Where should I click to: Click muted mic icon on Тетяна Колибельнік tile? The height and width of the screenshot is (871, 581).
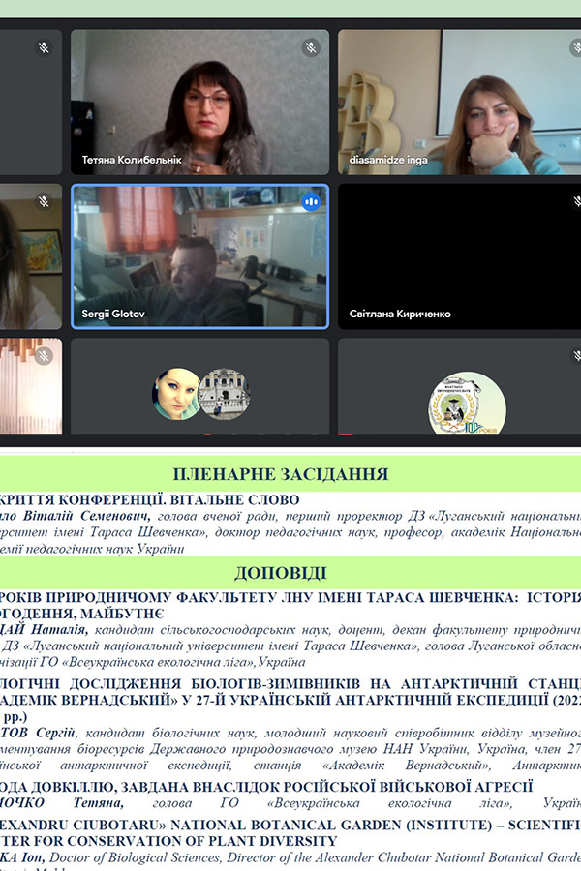coord(312,47)
